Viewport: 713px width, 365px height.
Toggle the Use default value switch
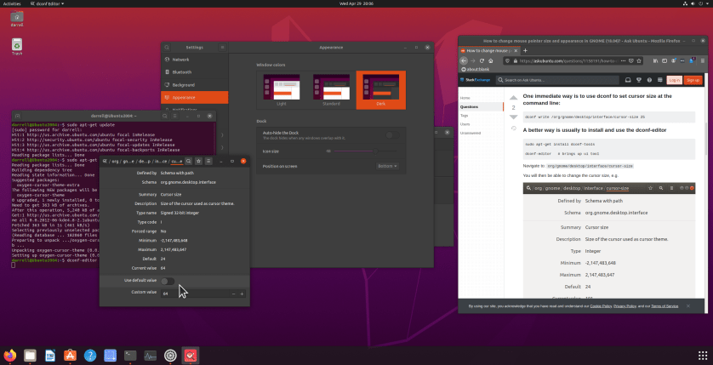click(168, 281)
